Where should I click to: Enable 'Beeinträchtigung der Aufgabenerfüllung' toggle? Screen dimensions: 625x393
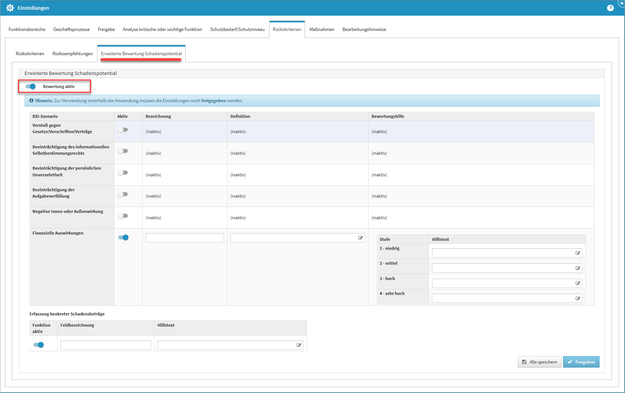click(123, 194)
